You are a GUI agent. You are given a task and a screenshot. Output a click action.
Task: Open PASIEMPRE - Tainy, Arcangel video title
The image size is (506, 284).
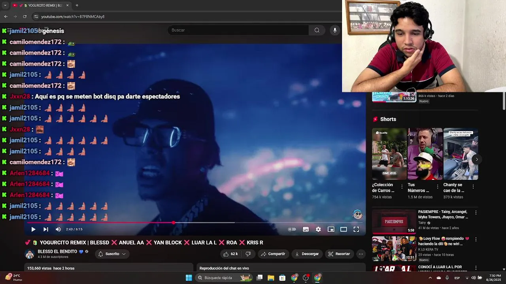443,215
